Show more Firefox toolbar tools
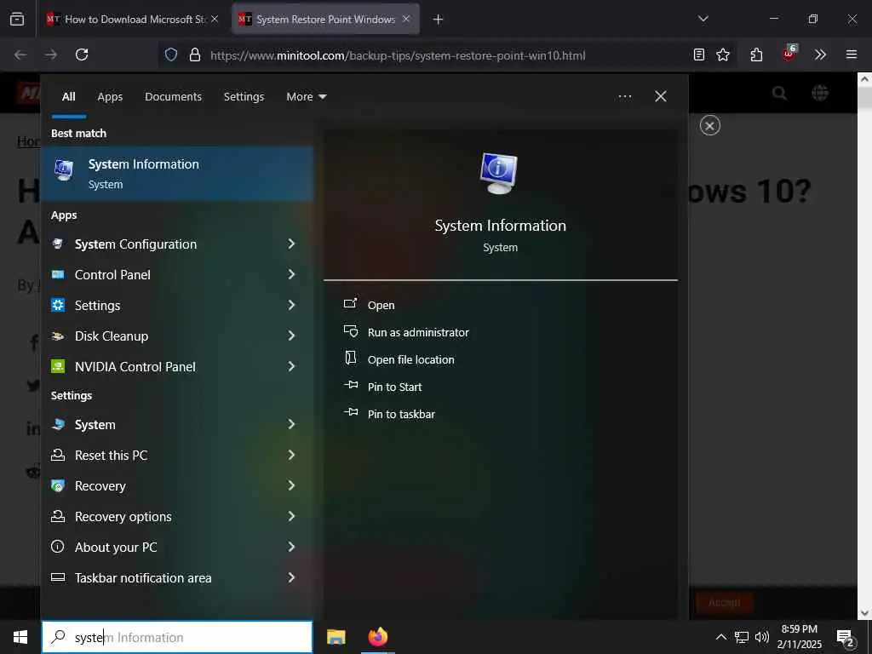This screenshot has width=872, height=654. tap(820, 54)
